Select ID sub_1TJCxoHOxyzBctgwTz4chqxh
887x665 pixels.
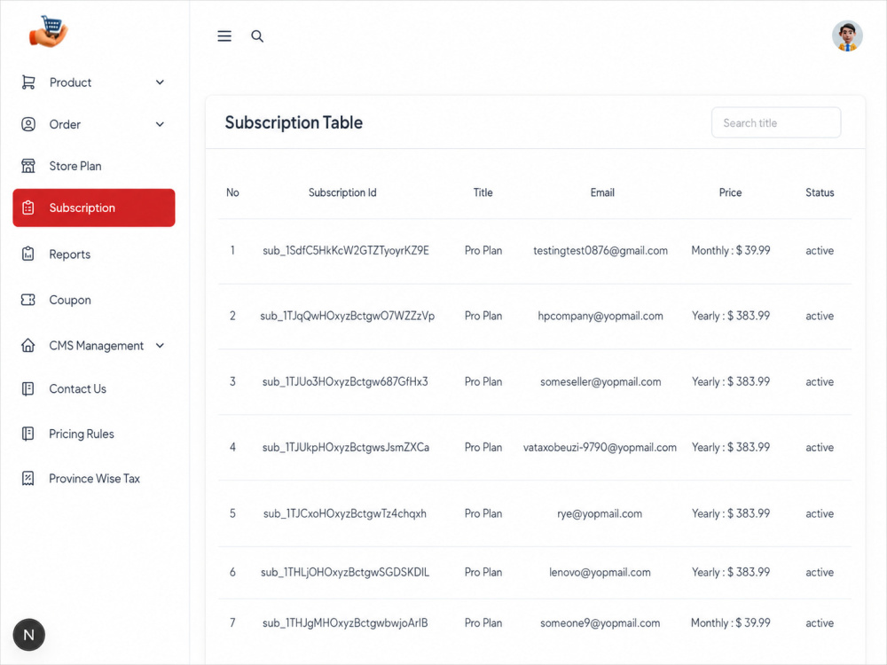345,513
